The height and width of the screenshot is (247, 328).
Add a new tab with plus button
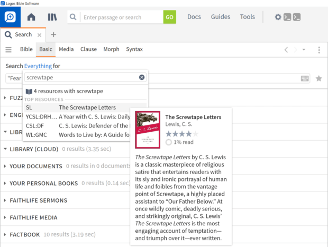coord(53,35)
